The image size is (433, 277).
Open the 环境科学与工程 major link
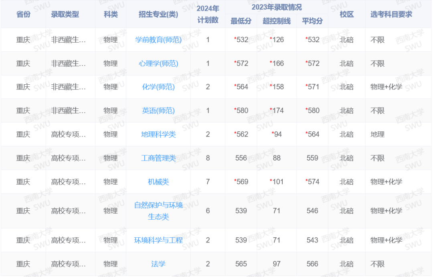[158, 240]
